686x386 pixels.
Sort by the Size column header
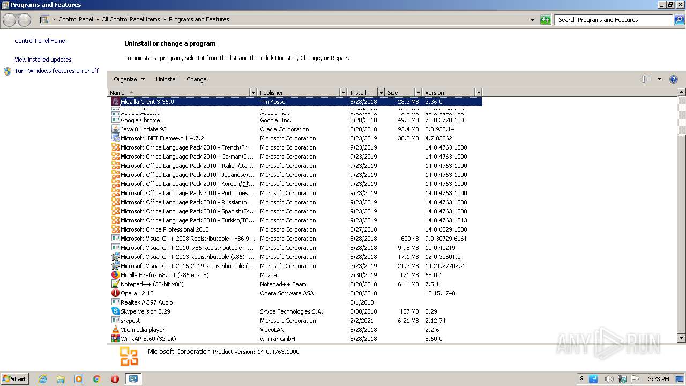click(x=400, y=93)
